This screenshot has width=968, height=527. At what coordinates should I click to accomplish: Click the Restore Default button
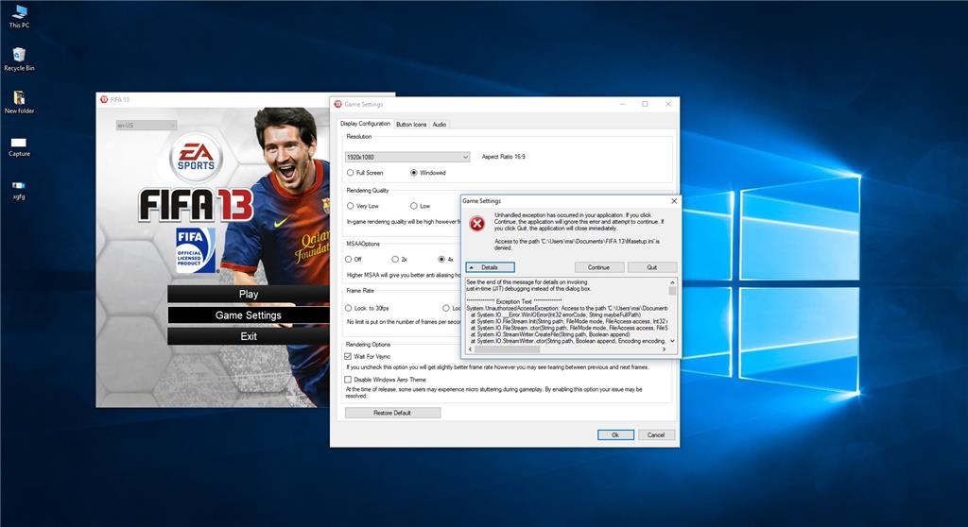(x=392, y=413)
